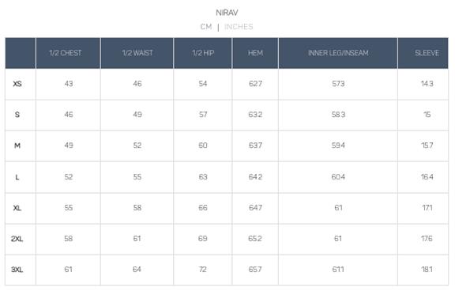Select the 3XL size row label
Screen dimensions: 455x302
click(x=17, y=270)
